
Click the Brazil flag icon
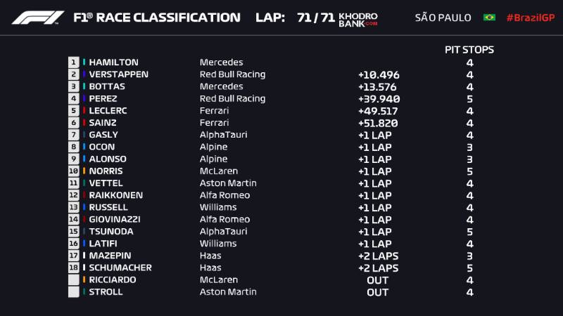click(489, 17)
